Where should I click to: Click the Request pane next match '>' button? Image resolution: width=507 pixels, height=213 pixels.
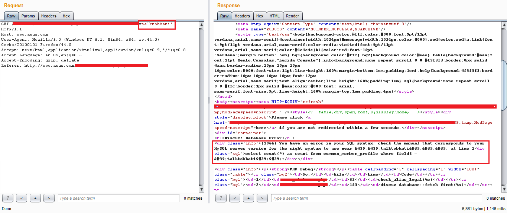pyautogui.click(x=49, y=198)
